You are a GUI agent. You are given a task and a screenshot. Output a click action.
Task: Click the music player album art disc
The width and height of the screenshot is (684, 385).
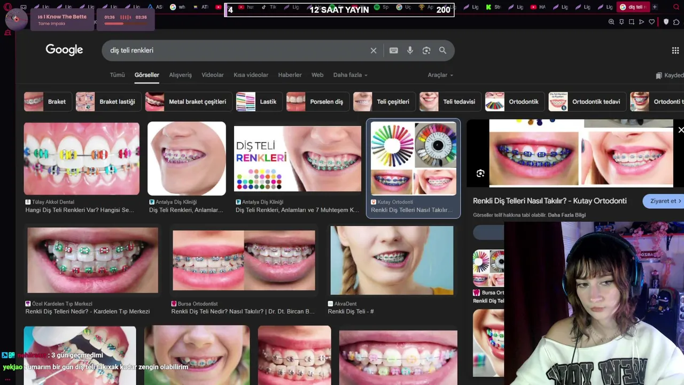pyautogui.click(x=16, y=19)
